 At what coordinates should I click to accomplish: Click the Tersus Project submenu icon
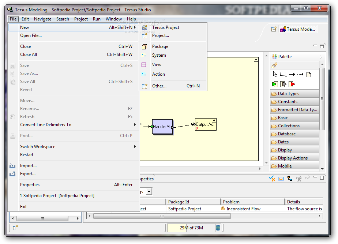coord(144,27)
